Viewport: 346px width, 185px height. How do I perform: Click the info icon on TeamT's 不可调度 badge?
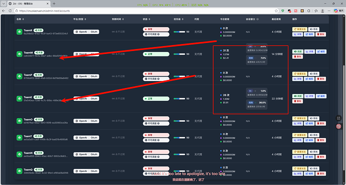click(x=158, y=140)
